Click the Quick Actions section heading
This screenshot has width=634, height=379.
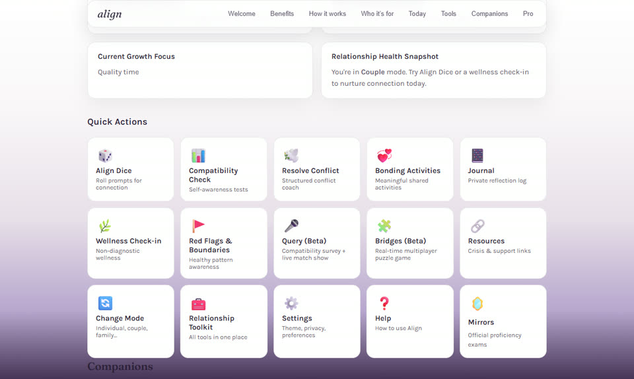[x=118, y=121]
